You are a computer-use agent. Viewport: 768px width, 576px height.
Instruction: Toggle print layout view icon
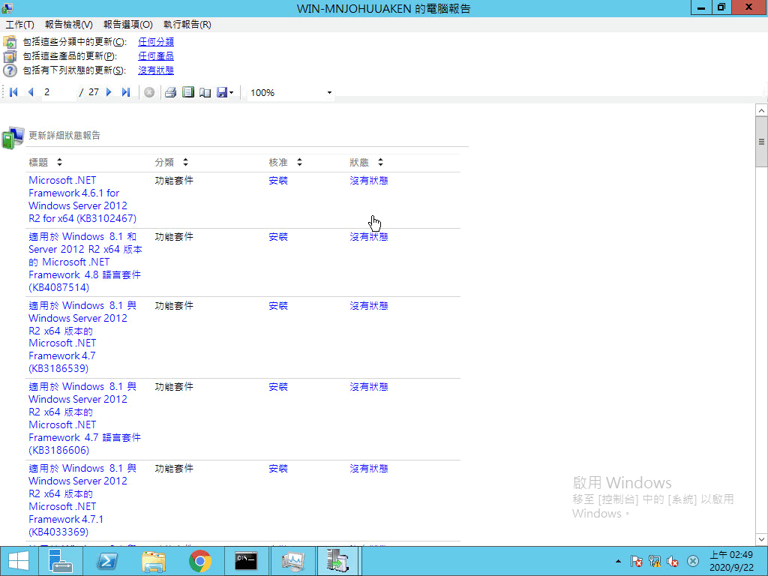click(x=188, y=92)
